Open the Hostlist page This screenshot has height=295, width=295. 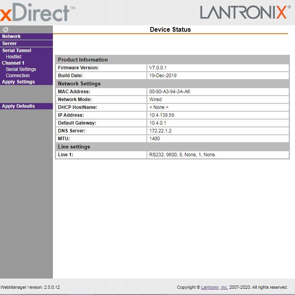pyautogui.click(x=14, y=57)
